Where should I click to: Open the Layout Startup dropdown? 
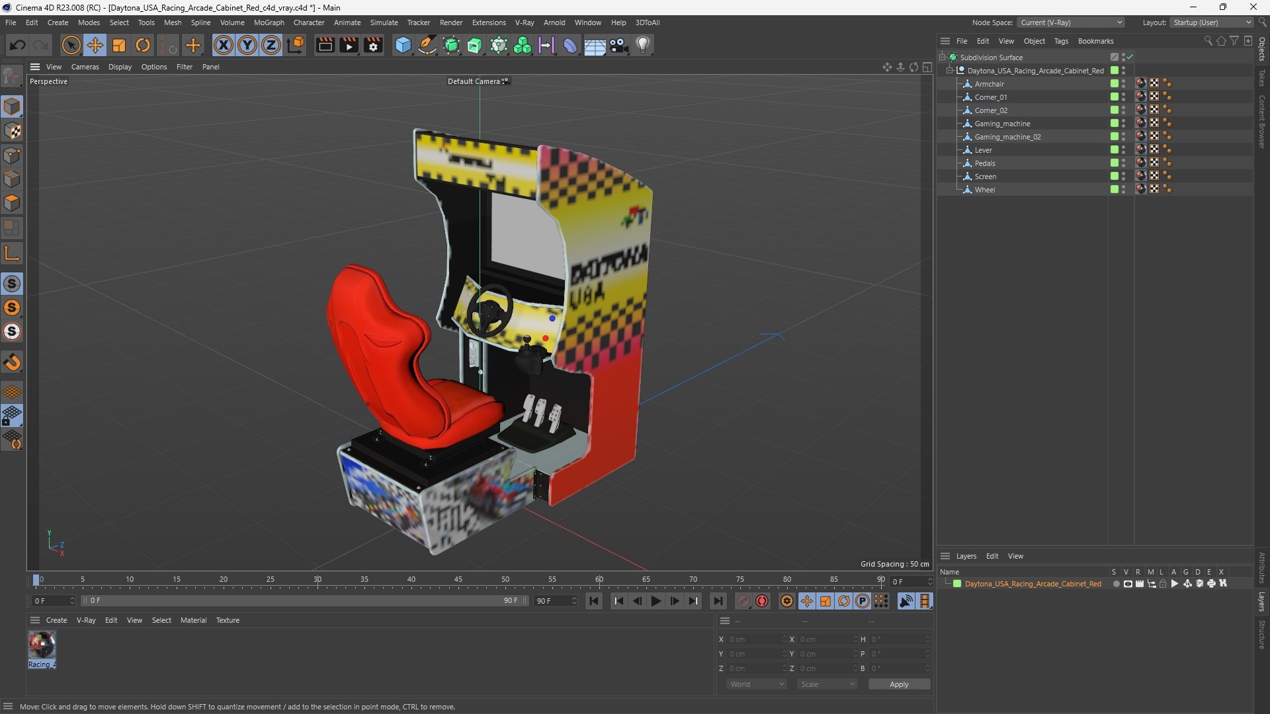click(x=1212, y=22)
